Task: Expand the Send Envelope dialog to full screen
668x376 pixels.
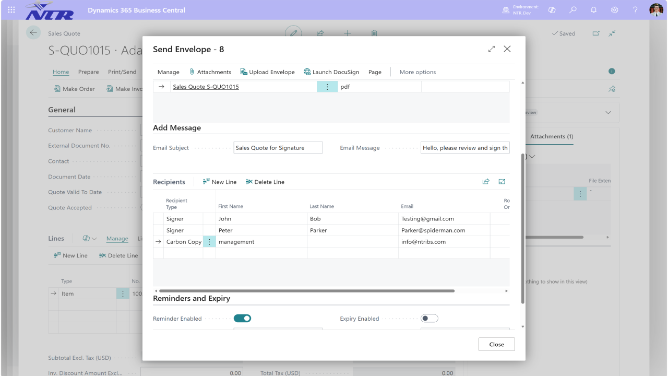Action: [492, 49]
